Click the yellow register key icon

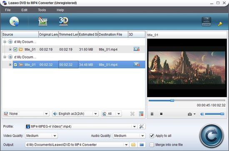[220, 24]
